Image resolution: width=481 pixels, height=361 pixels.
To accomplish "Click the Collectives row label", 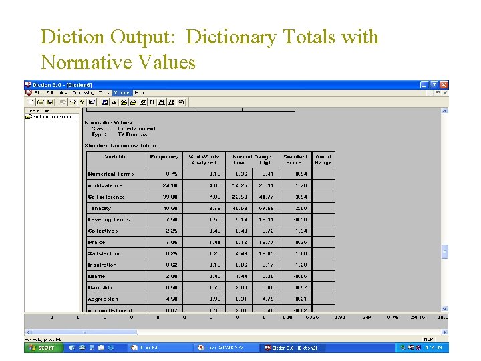I will [x=103, y=231].
